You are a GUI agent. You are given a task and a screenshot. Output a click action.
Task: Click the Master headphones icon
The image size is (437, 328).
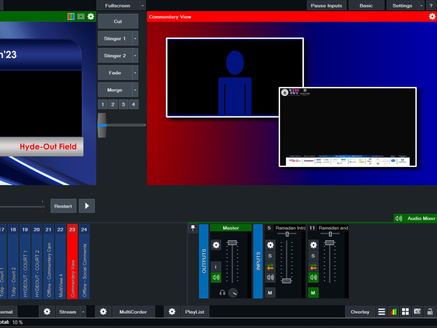222,293
